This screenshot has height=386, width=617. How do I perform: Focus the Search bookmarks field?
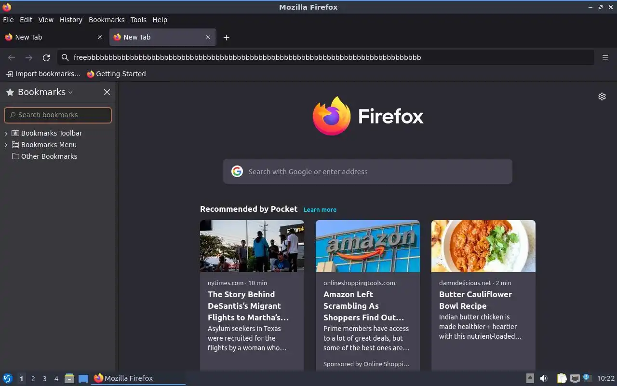pyautogui.click(x=58, y=115)
